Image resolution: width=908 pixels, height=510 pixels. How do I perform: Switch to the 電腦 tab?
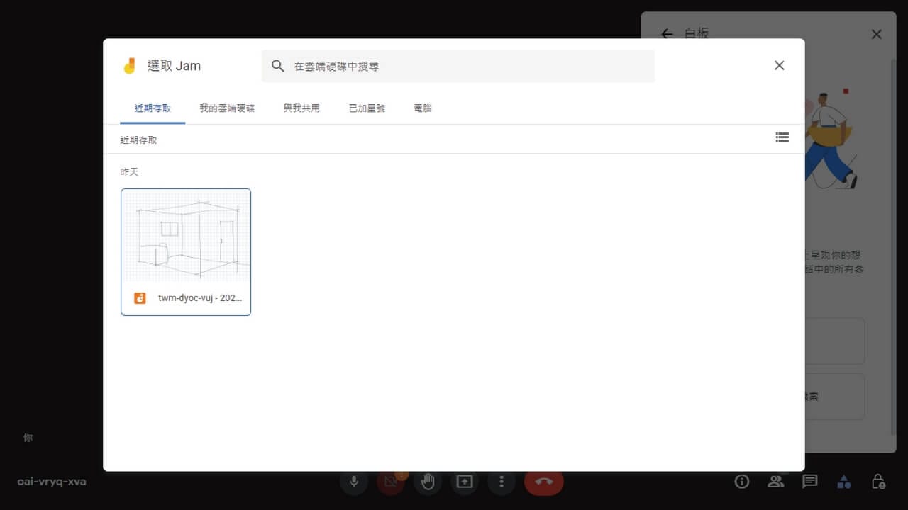point(422,108)
